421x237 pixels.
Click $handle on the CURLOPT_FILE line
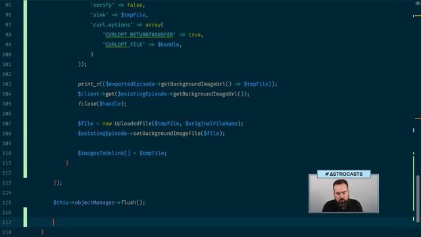[168, 44]
